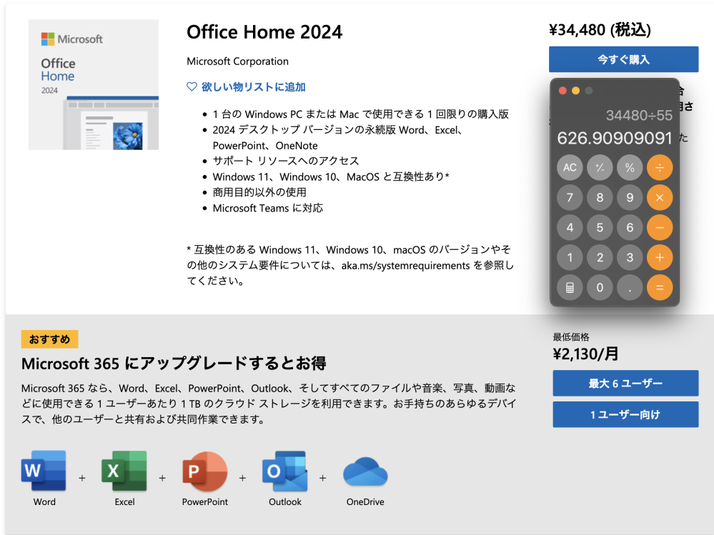
Task: Click the calculator plus key
Action: [660, 257]
